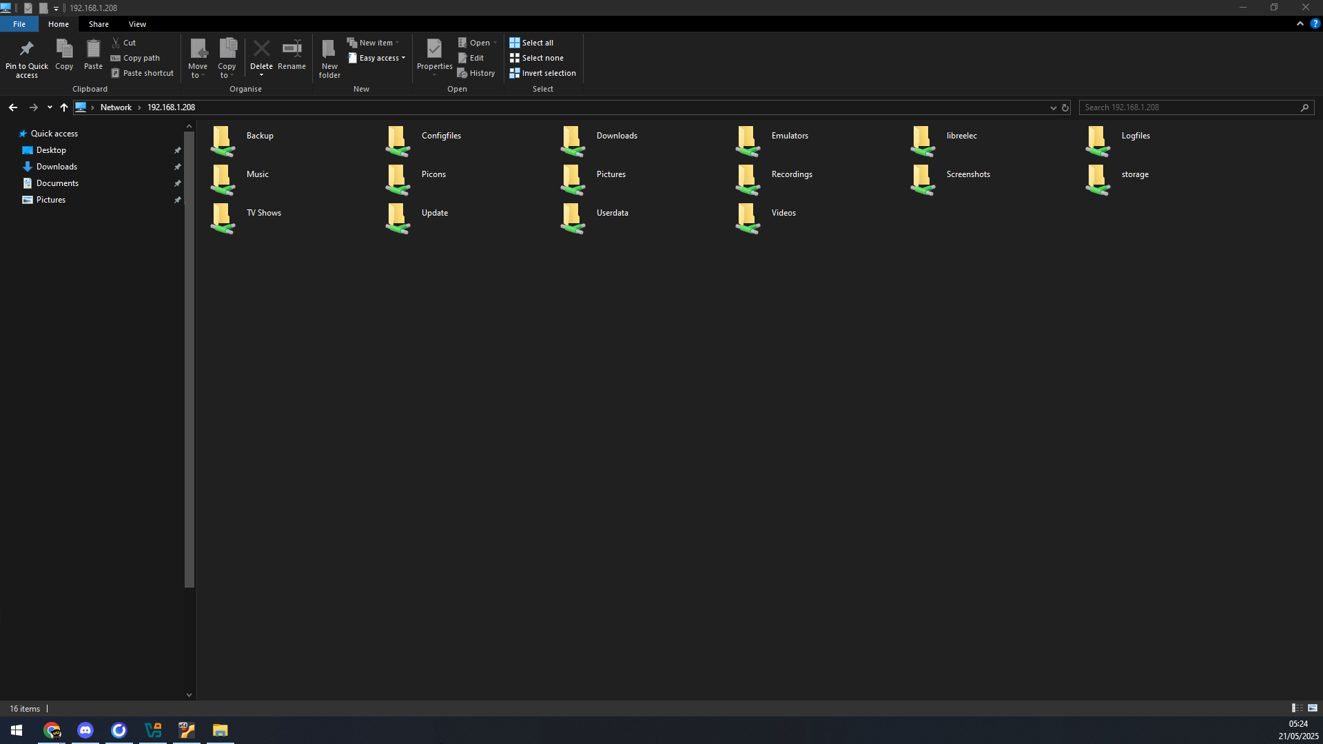Viewport: 1323px width, 744px height.
Task: Switch to details view toggle in status bar
Action: pos(1297,708)
